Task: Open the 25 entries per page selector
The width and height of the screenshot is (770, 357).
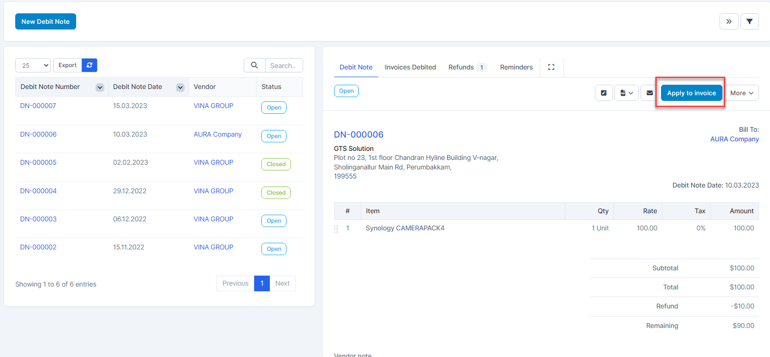Action: click(x=33, y=65)
